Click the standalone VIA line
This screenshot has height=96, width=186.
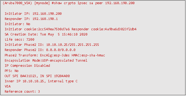(x=8, y=86)
